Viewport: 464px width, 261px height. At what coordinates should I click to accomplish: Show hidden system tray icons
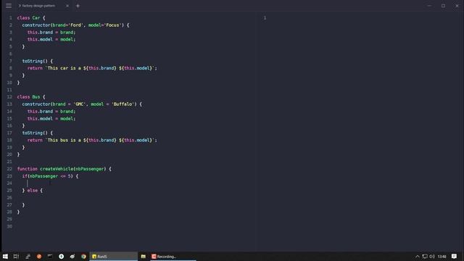(x=418, y=256)
